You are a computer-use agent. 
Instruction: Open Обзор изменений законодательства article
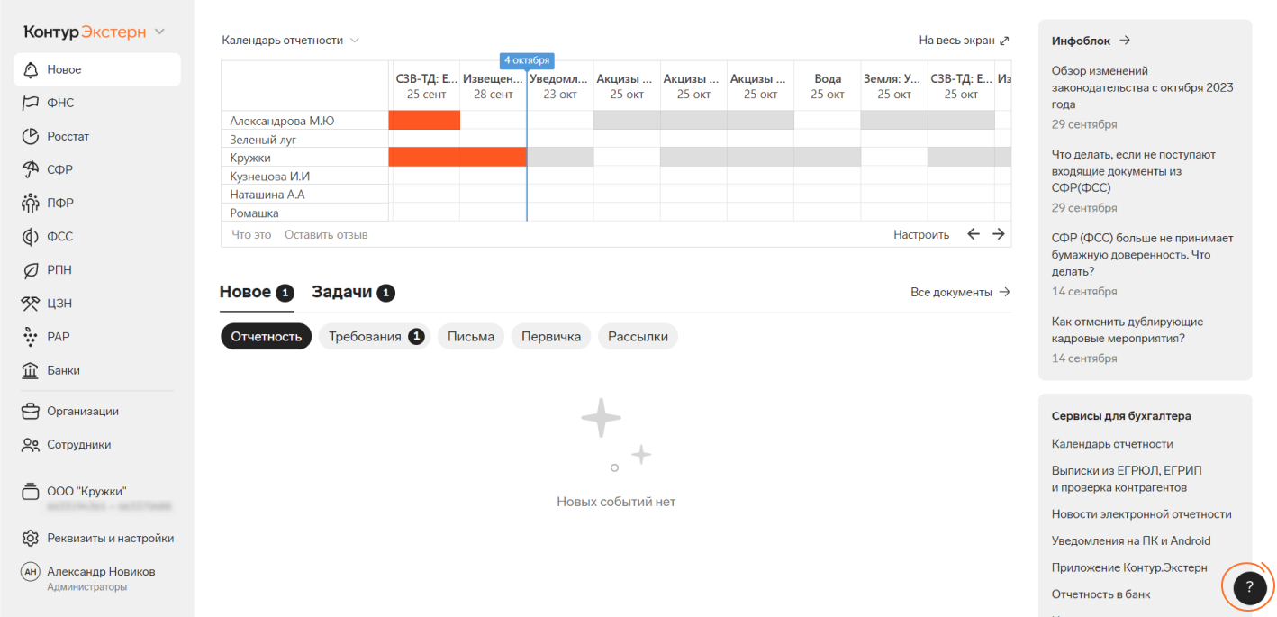(1142, 87)
